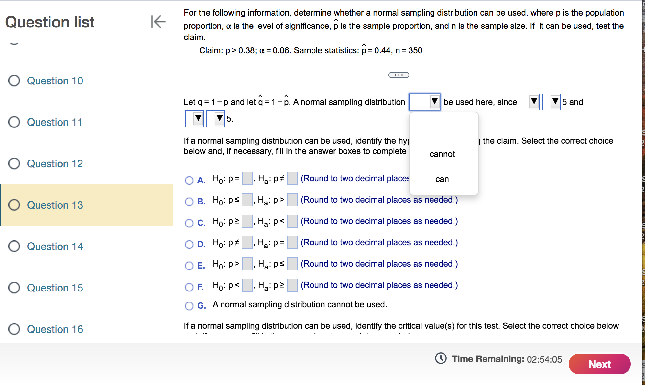Open the dropdown immediately before '5 and'
This screenshot has width=645, height=385.
click(x=551, y=102)
